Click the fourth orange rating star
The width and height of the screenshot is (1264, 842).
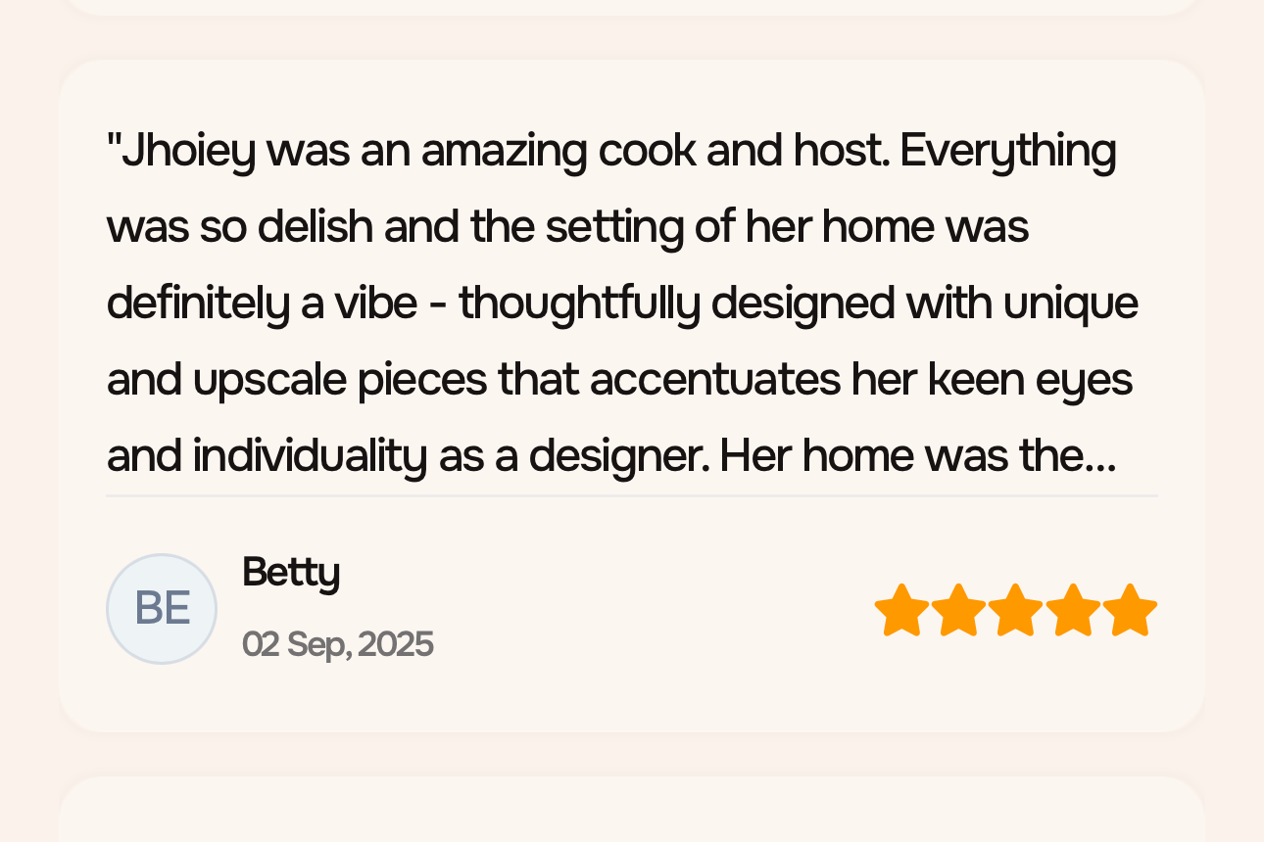pos(1073,610)
